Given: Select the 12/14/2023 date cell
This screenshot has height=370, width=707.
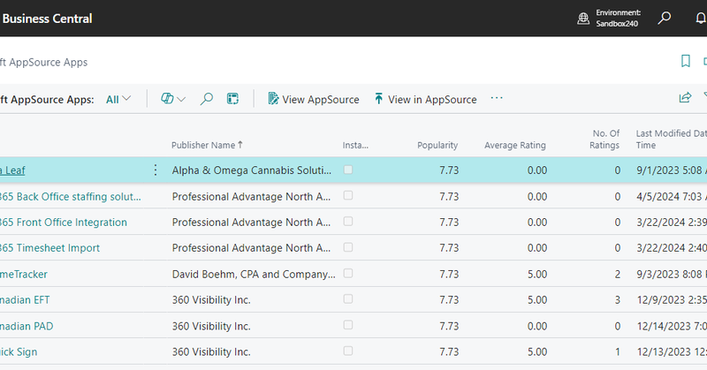Looking at the screenshot, I should coord(672,326).
